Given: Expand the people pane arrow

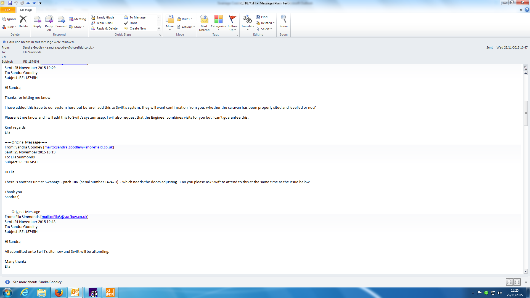Looking at the screenshot, I should [x=526, y=282].
